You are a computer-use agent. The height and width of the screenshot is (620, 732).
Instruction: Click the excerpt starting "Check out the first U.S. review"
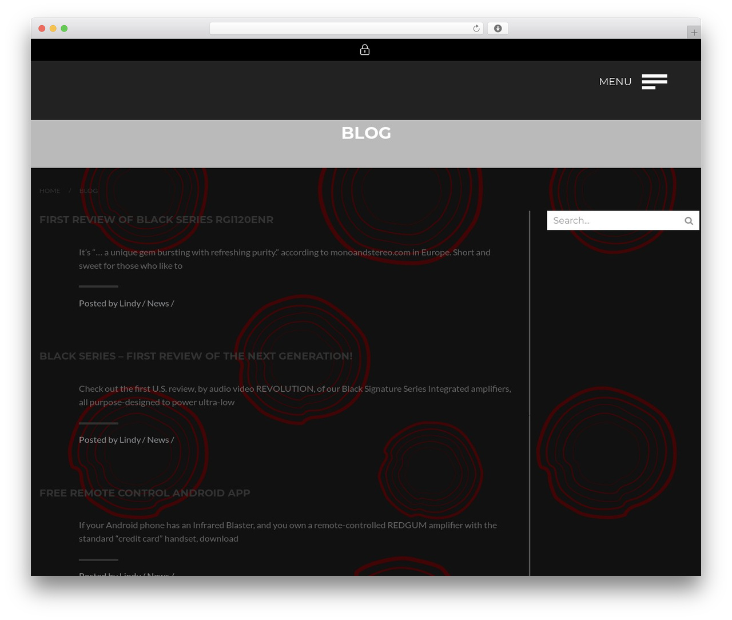coord(295,396)
